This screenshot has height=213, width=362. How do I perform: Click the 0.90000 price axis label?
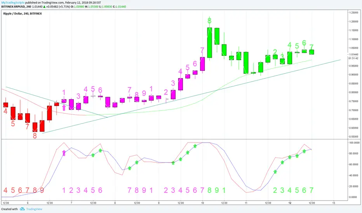(354, 75)
